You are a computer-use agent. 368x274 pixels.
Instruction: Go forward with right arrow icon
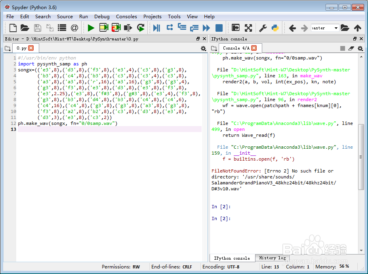point(304,28)
